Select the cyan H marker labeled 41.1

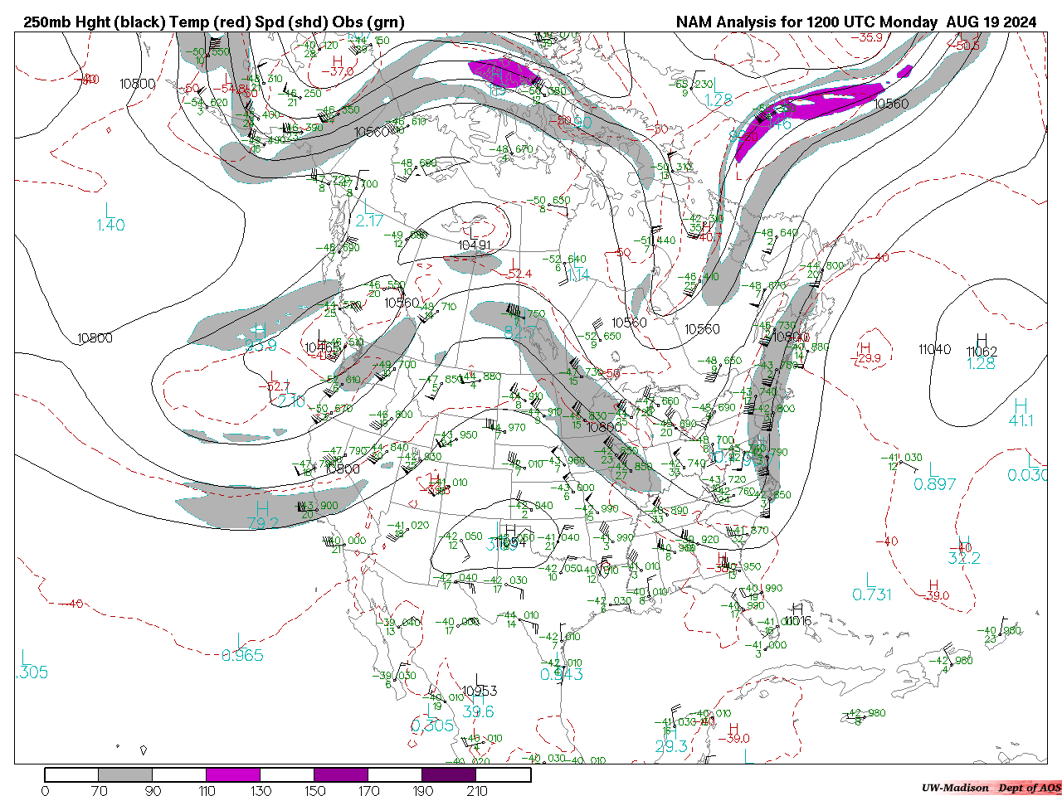pos(1021,405)
